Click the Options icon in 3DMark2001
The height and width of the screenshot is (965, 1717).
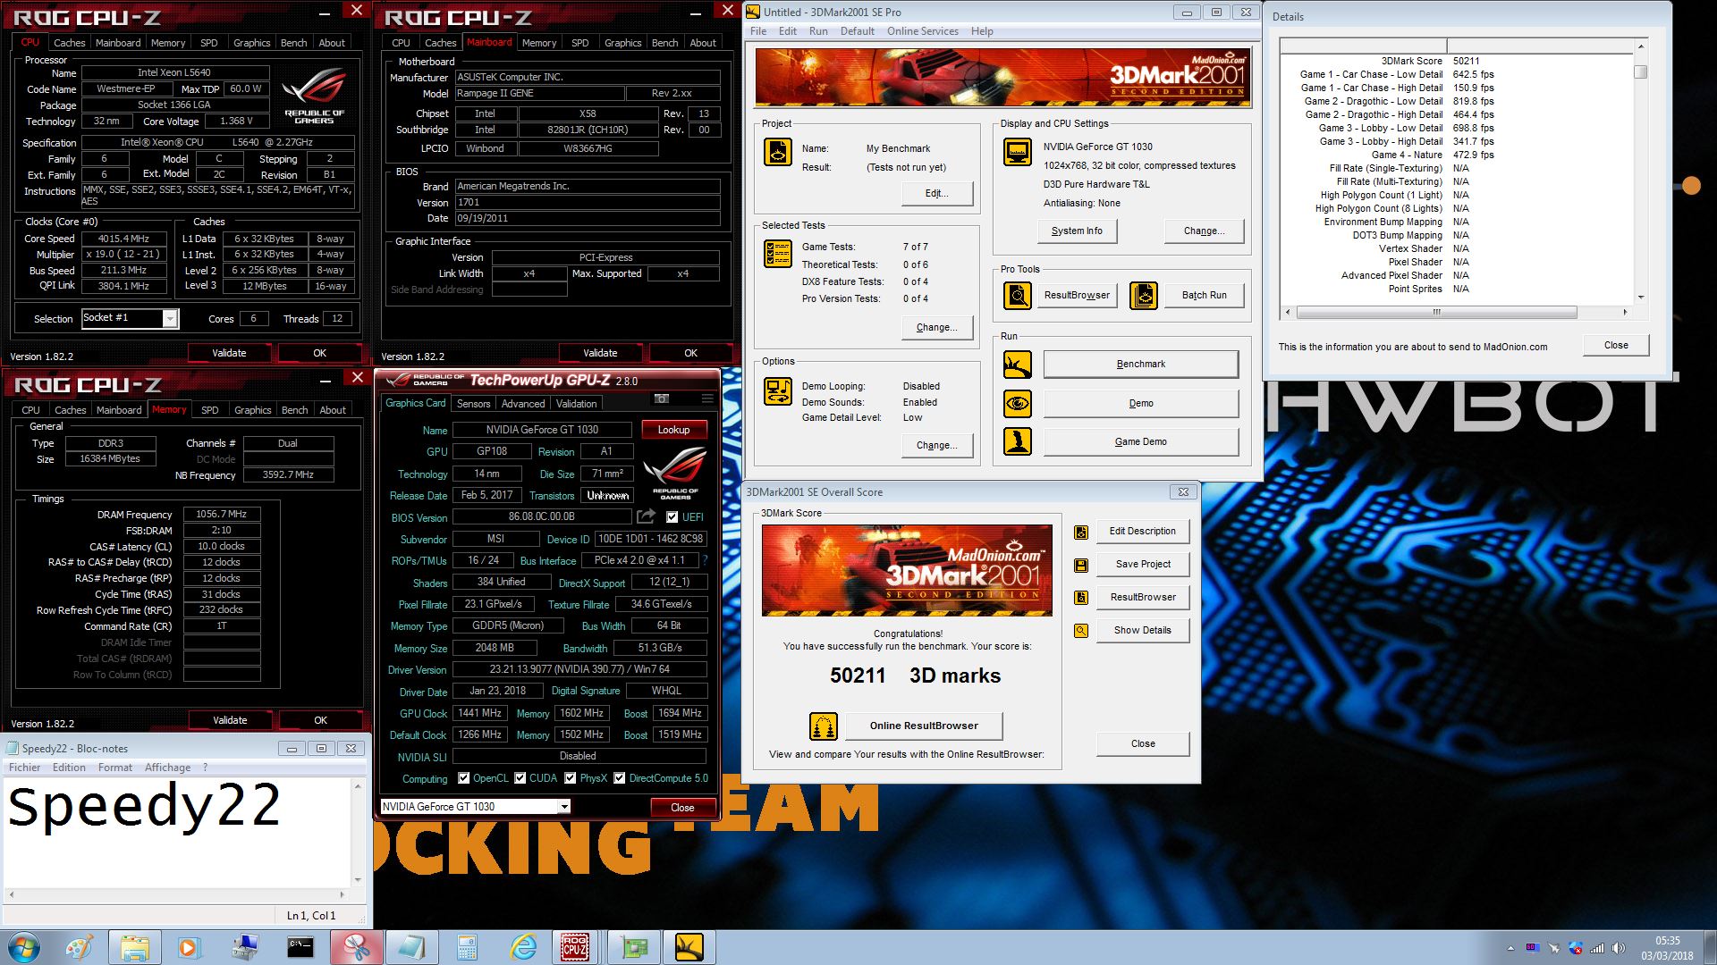click(777, 391)
